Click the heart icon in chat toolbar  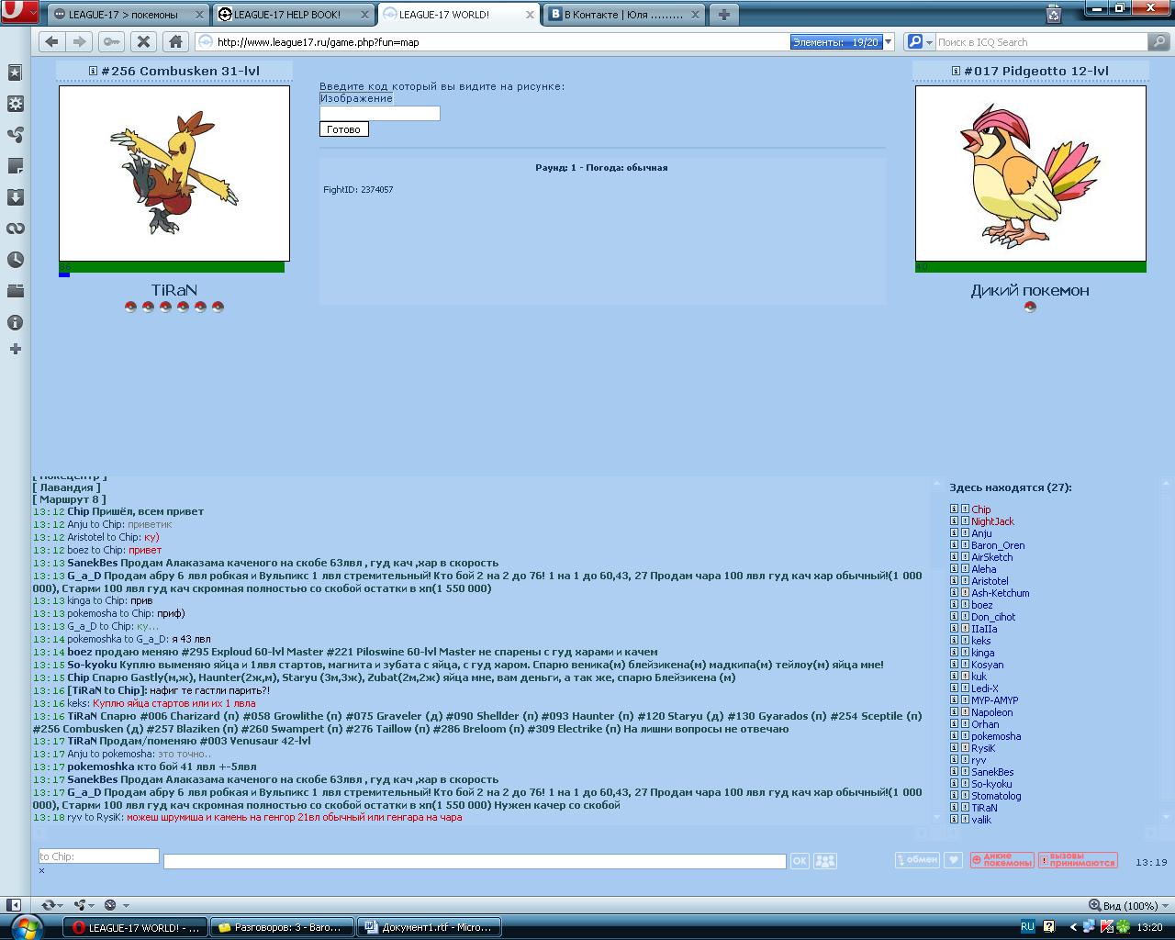954,860
